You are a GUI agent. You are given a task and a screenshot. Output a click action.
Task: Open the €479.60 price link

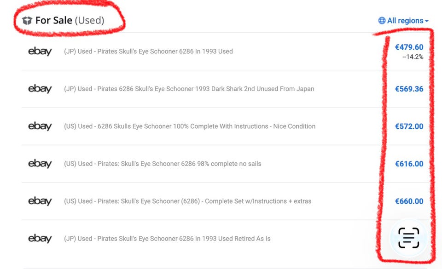point(409,47)
